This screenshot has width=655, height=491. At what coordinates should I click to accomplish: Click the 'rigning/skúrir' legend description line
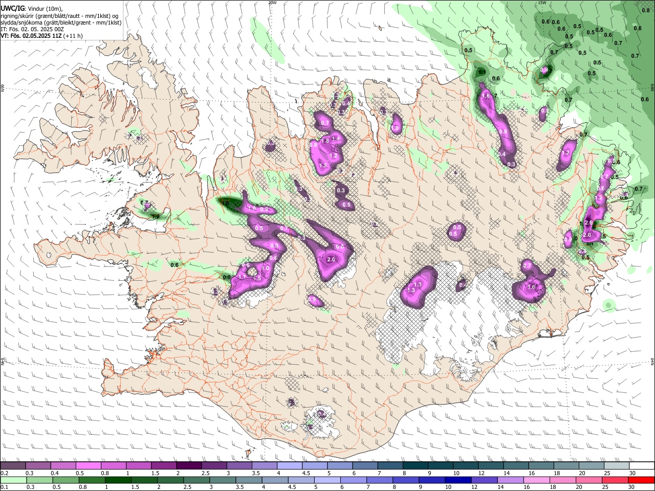click(x=59, y=15)
